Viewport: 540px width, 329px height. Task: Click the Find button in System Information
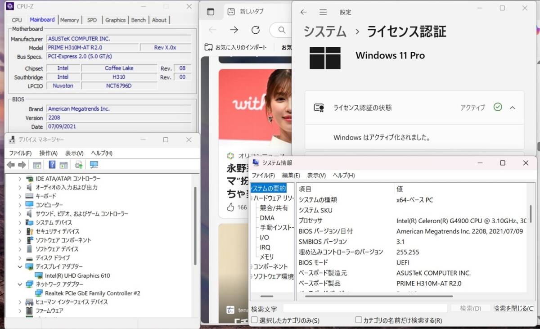coord(470,308)
